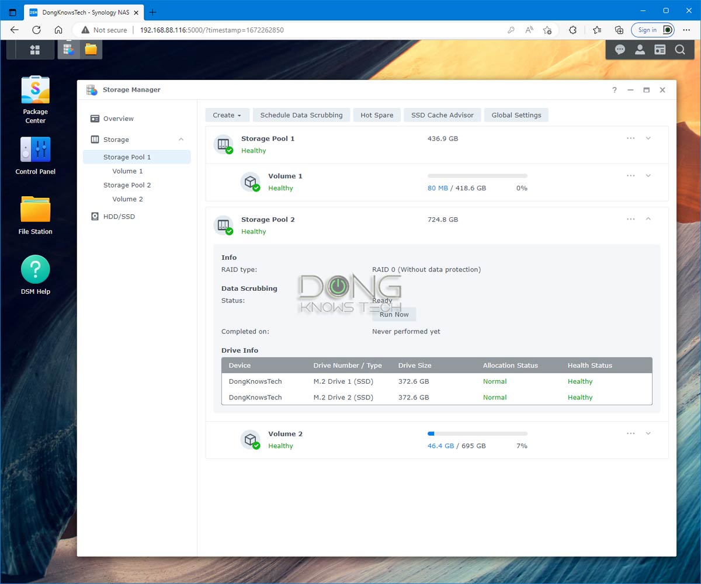Click the 46.4 GB used value
Screen dimensions: 701x584
[x=440, y=446]
